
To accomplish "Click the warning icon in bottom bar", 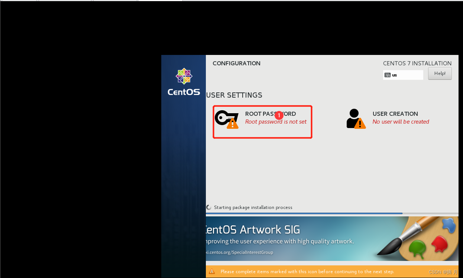I will (x=211, y=271).
